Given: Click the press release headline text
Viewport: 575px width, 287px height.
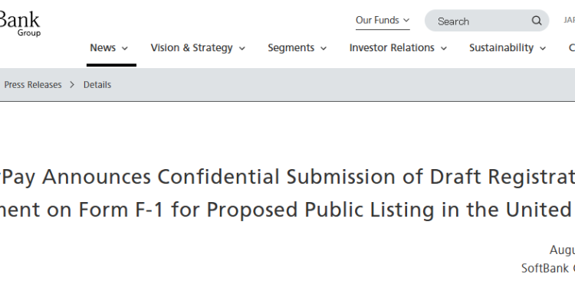Looking at the screenshot, I should coord(287,193).
